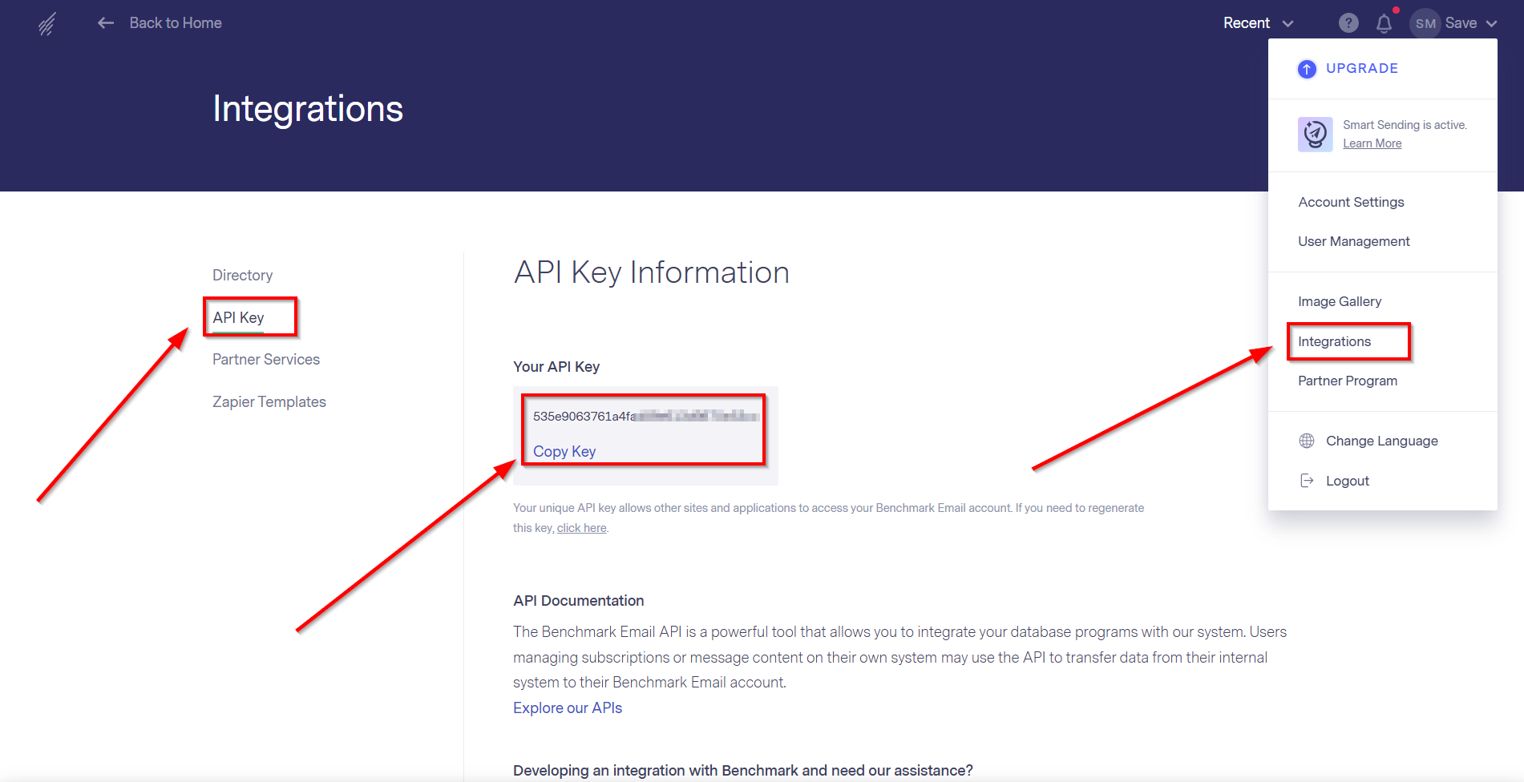Click the globe icon for language
Image resolution: width=1524 pixels, height=782 pixels.
pyautogui.click(x=1307, y=441)
